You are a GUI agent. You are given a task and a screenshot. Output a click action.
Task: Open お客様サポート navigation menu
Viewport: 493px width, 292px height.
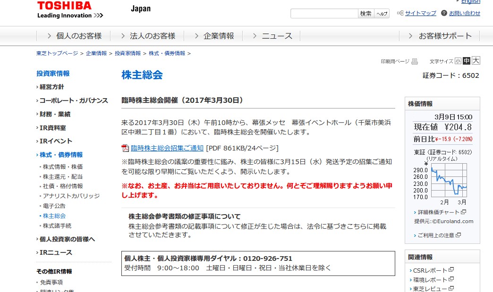tap(440, 36)
